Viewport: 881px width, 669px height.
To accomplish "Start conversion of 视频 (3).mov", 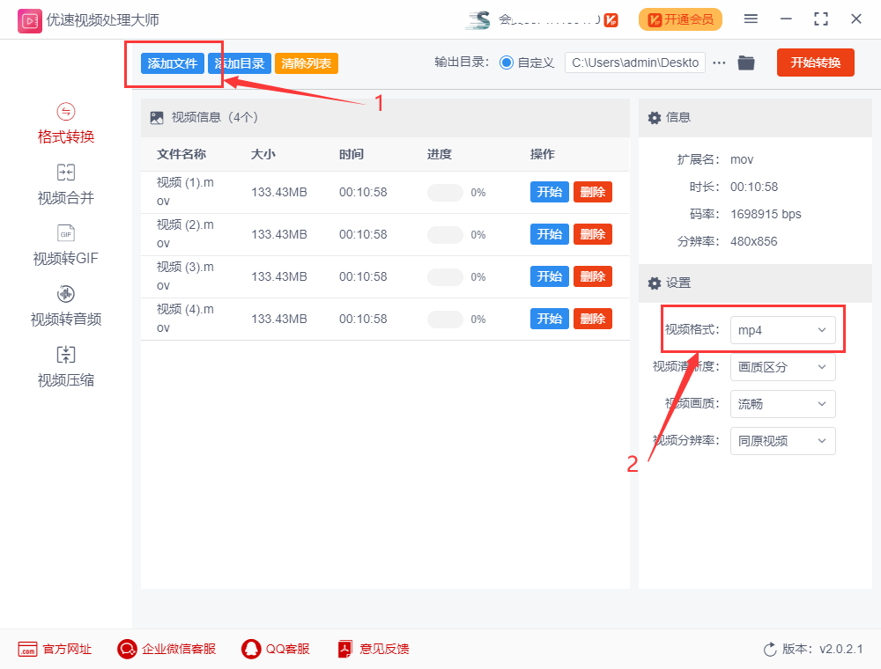I will tap(550, 276).
